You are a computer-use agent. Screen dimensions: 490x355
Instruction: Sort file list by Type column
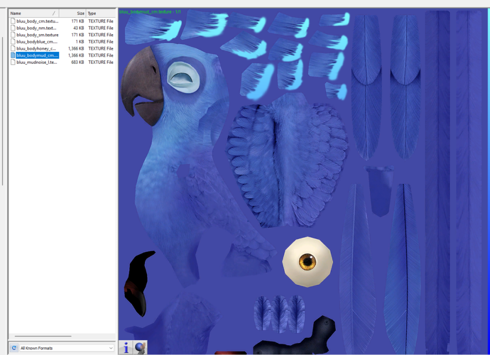100,13
